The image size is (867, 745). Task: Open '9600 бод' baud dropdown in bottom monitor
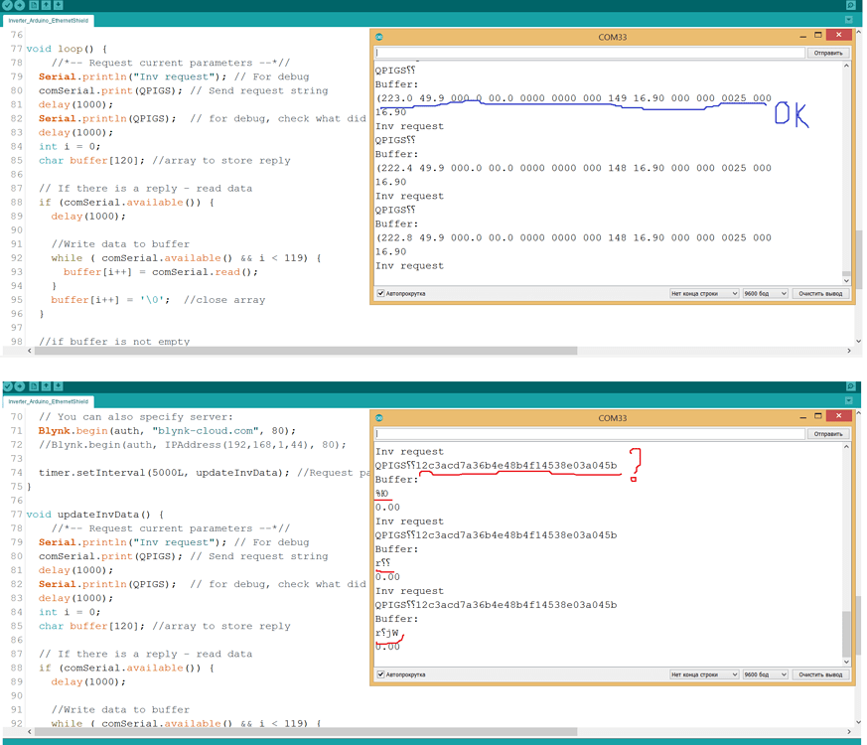[x=765, y=674]
